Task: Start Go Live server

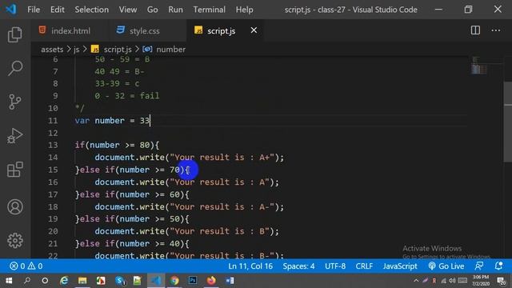Action: click(446, 266)
